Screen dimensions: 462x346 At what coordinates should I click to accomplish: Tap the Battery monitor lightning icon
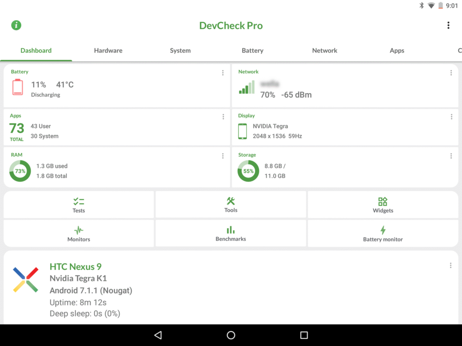tap(383, 229)
